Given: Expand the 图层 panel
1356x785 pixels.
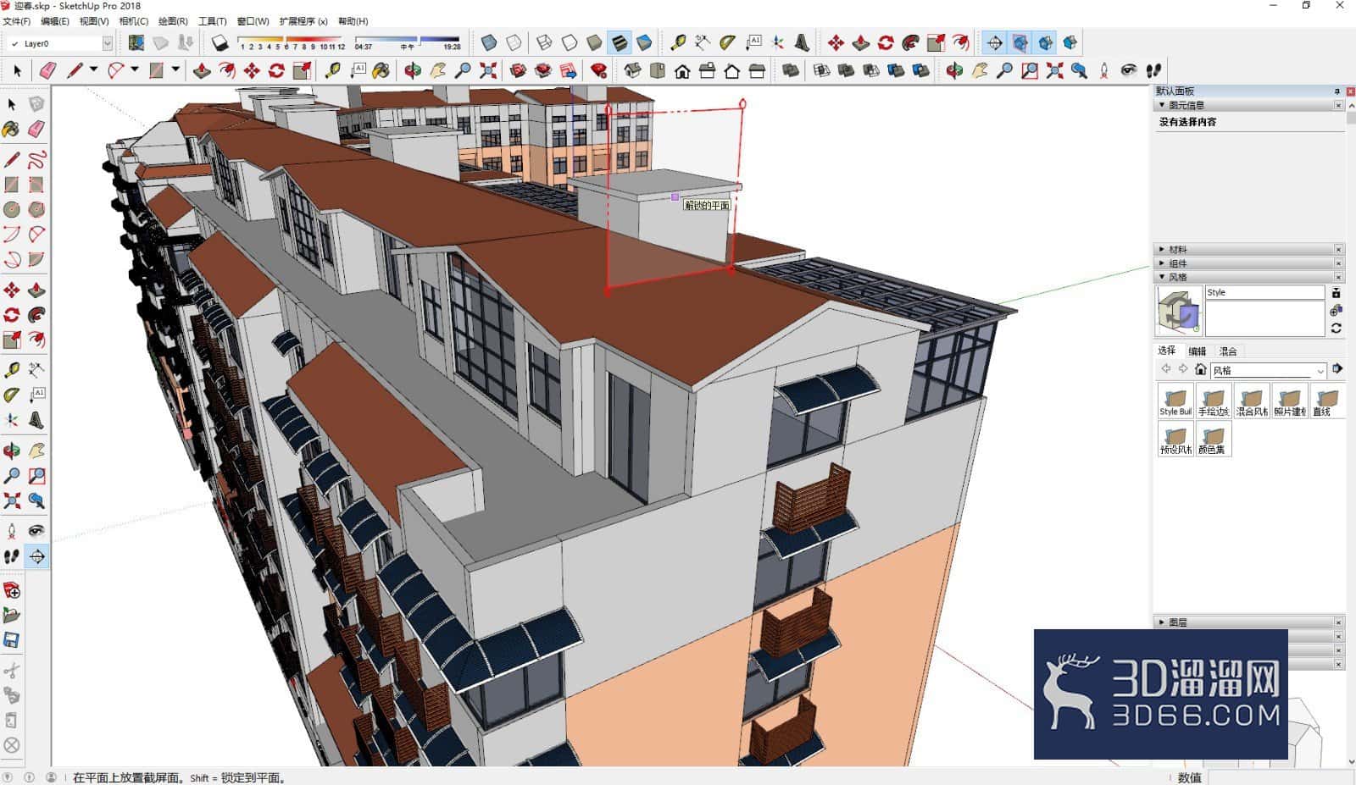Looking at the screenshot, I should click(x=1161, y=622).
